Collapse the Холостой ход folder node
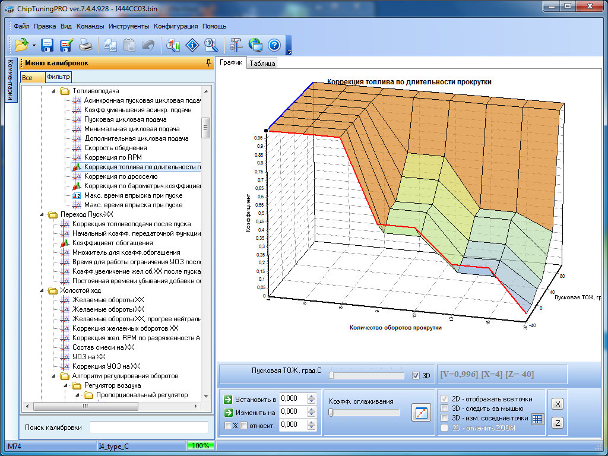The height and width of the screenshot is (456, 608). click(42, 290)
